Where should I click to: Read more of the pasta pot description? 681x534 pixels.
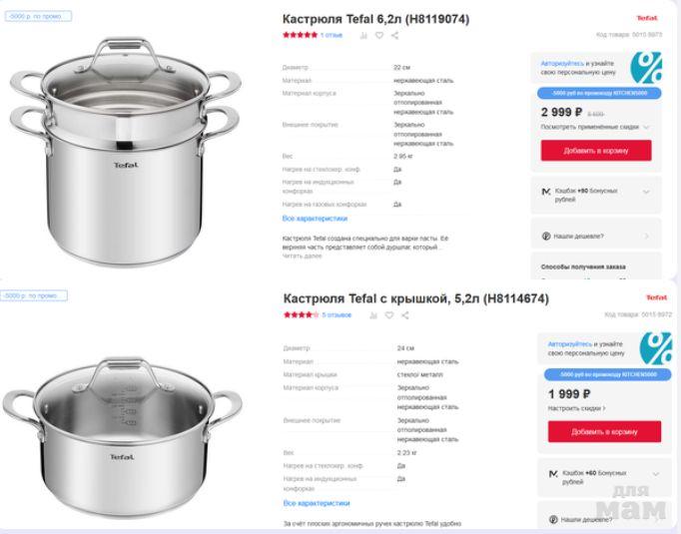[x=301, y=256]
